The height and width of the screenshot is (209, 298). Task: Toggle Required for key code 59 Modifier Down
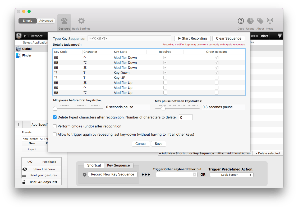[165, 58]
